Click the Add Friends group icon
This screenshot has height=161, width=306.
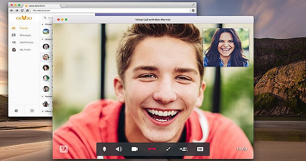[14, 42]
